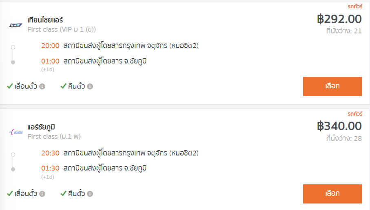Click รถทัวร์ label on the first card

tap(355, 7)
